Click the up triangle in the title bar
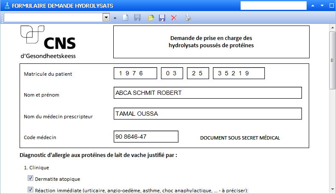336x194 pixels. tap(313, 6)
